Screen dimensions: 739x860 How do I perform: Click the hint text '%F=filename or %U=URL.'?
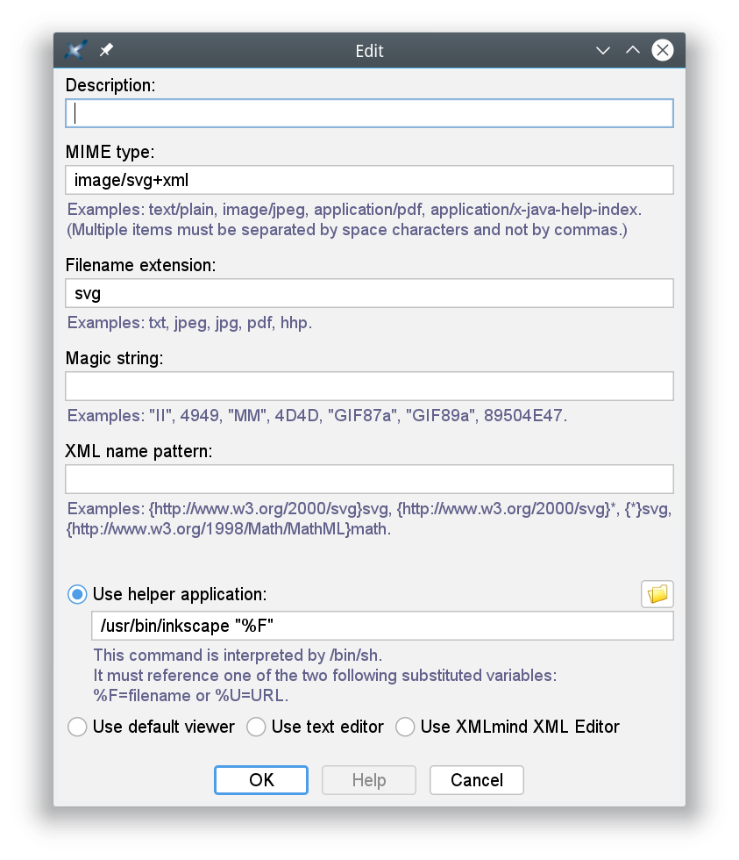(190, 695)
